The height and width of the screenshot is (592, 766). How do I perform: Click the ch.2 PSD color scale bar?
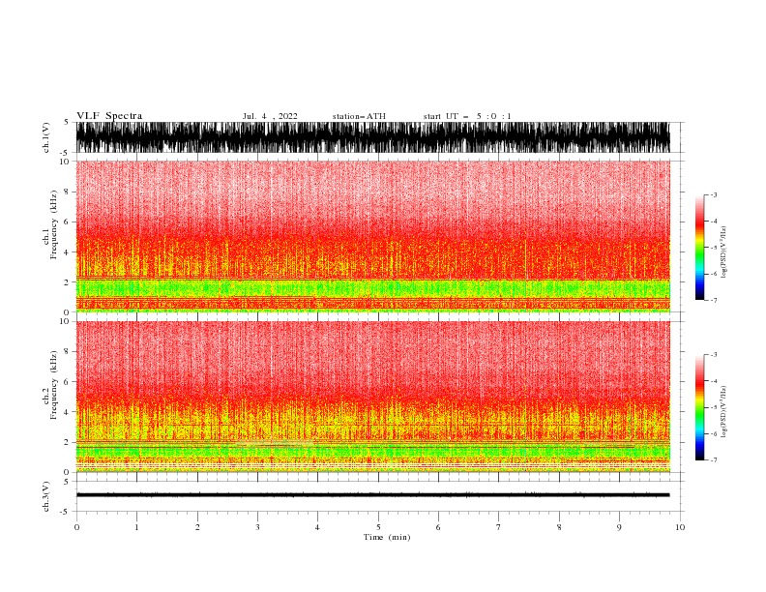(x=699, y=407)
